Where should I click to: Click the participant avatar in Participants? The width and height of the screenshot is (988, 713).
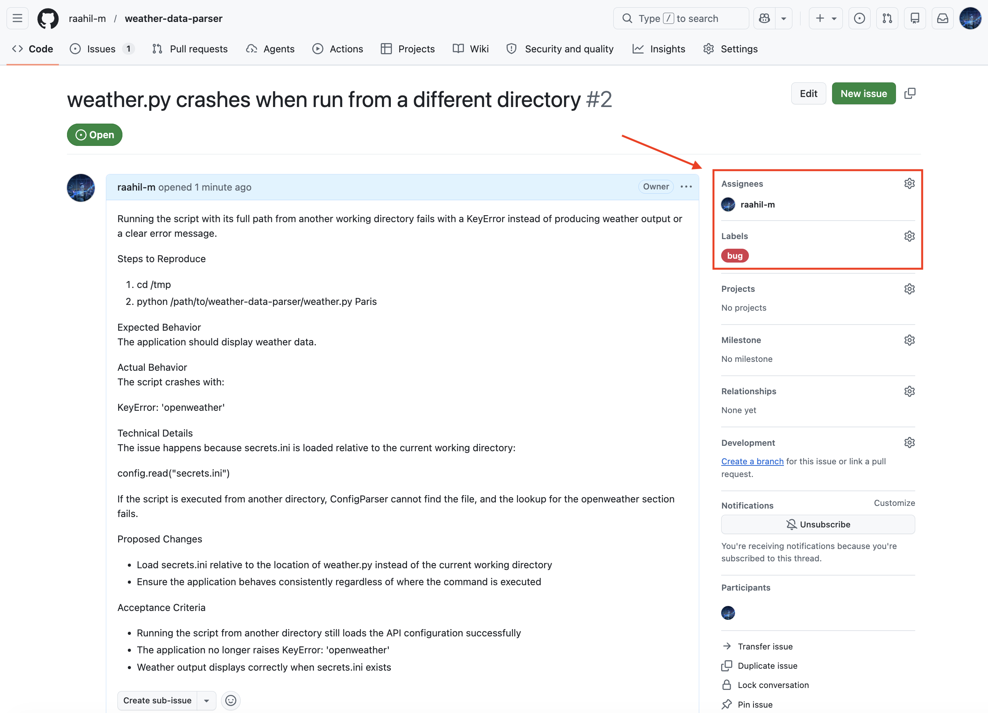(x=728, y=613)
